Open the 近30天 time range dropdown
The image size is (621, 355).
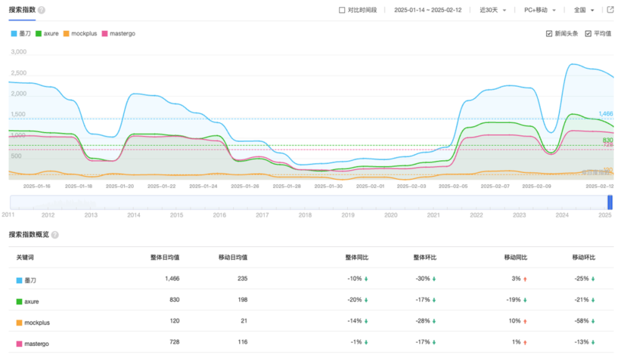pos(493,11)
